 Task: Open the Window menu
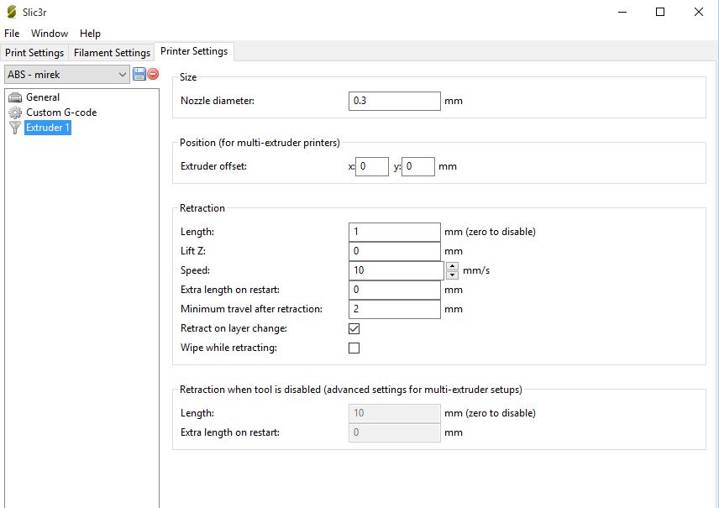click(x=50, y=34)
